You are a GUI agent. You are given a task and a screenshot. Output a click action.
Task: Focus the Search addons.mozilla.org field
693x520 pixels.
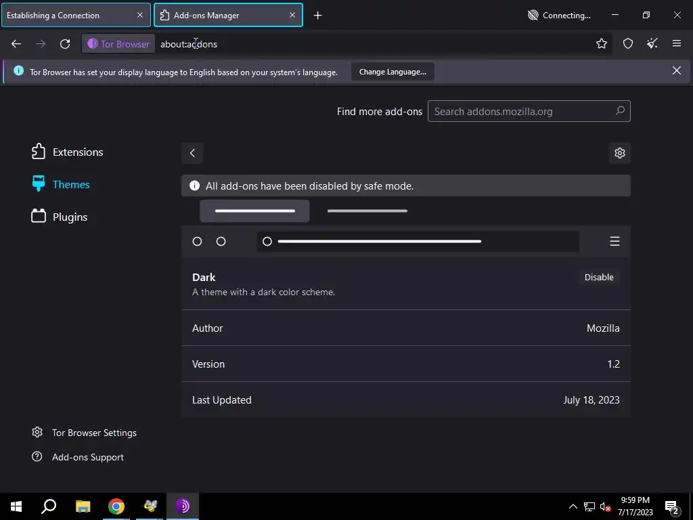[529, 112]
